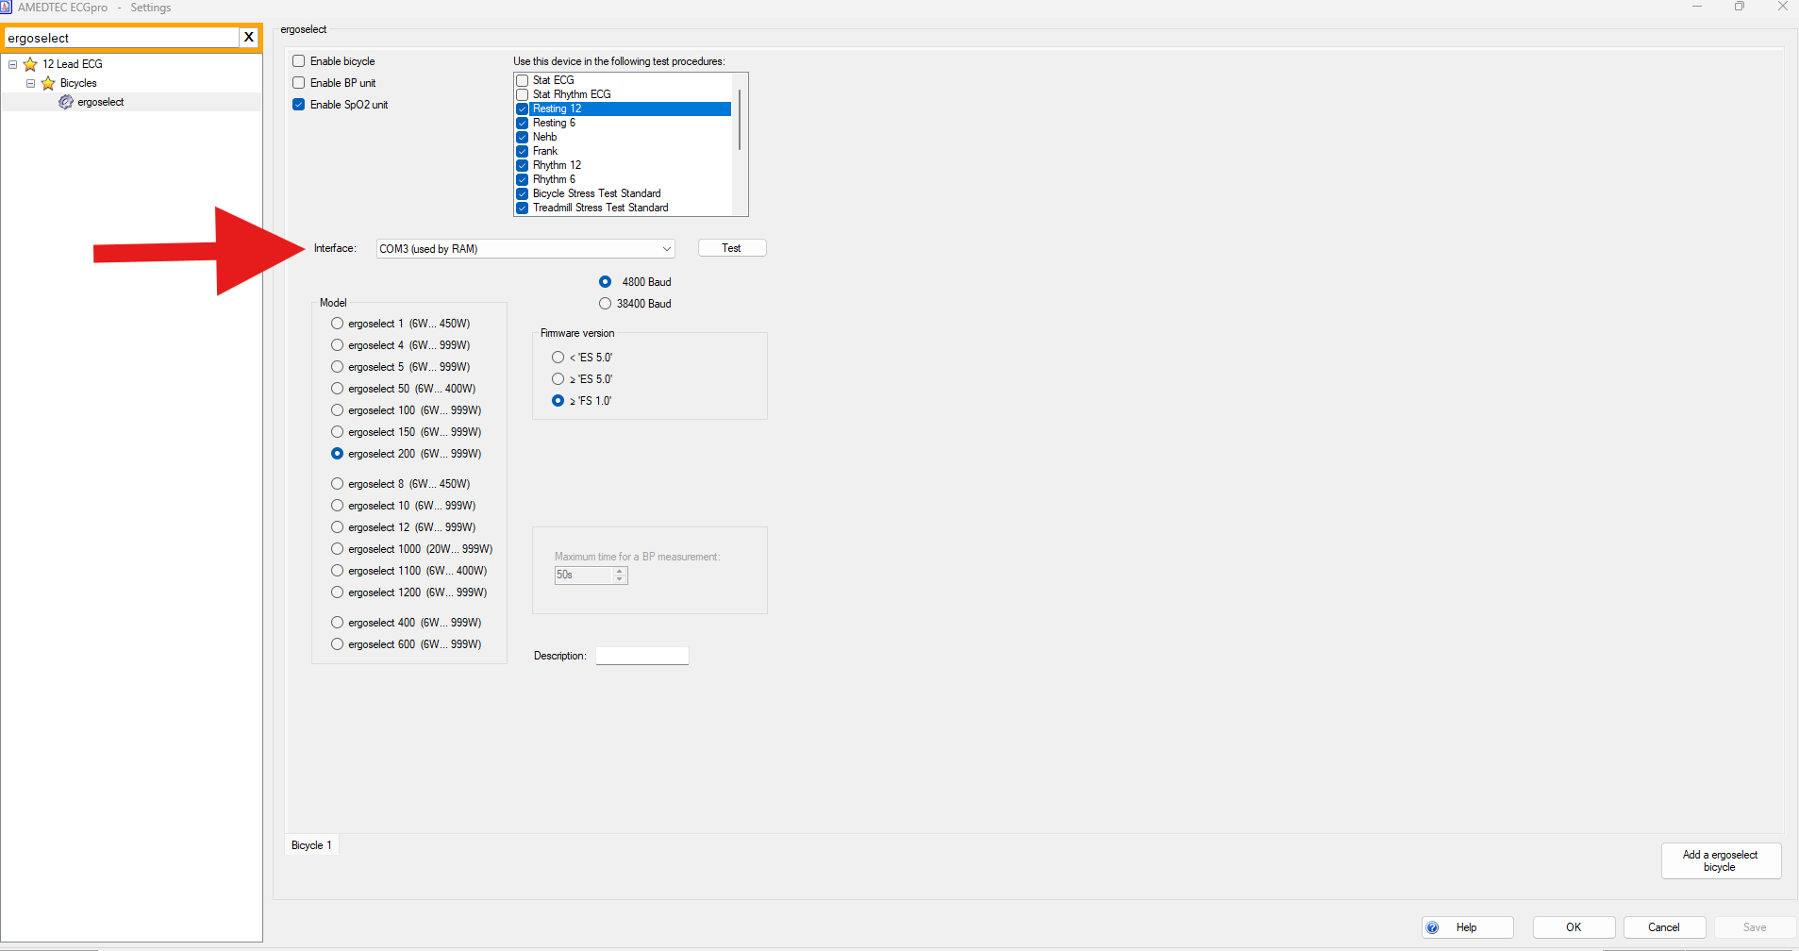Choose firmware version ≥ 'FS 1.0'
Viewport: 1799px width, 951px height.
558,401
